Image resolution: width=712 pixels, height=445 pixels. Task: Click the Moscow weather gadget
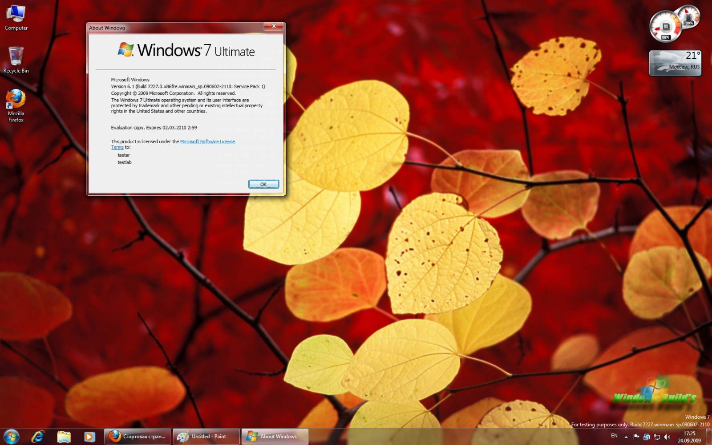pos(676,63)
